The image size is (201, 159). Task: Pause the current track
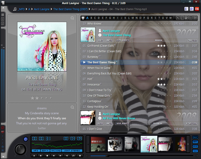click(41, 156)
